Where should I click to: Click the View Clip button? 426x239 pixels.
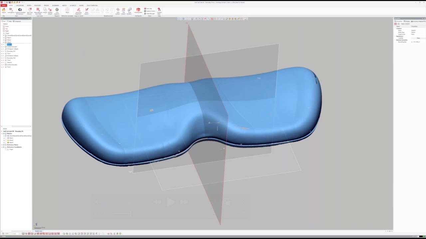[x=148, y=9]
